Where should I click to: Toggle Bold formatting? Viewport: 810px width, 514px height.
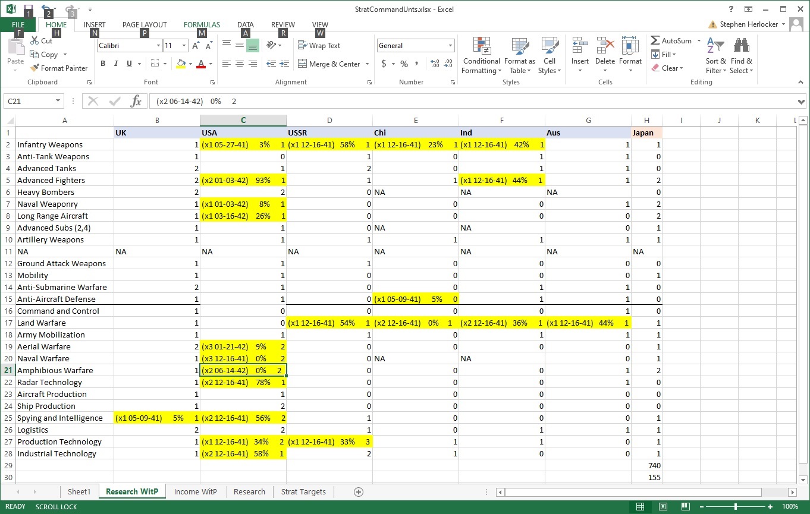103,64
